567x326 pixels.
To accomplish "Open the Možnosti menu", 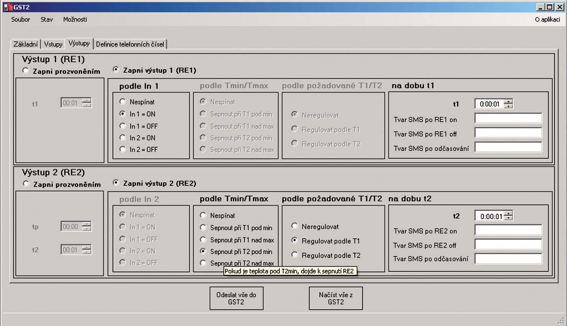I will pos(75,20).
